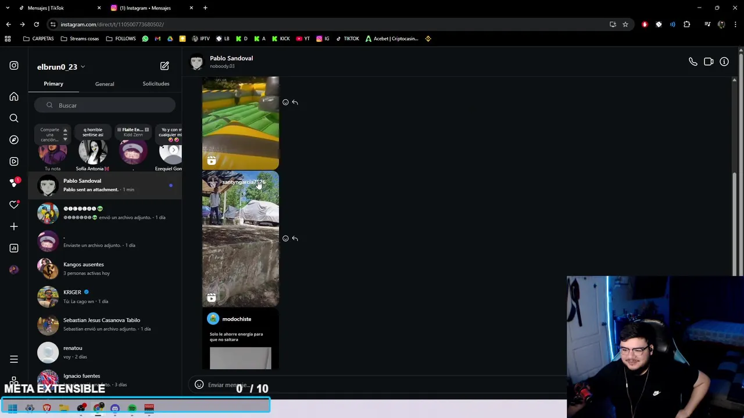Start a video call in the chat
The height and width of the screenshot is (418, 744).
click(x=709, y=62)
